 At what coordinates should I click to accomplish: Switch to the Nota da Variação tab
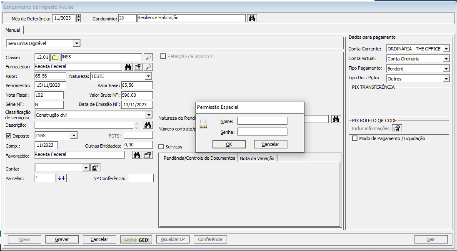(257, 158)
